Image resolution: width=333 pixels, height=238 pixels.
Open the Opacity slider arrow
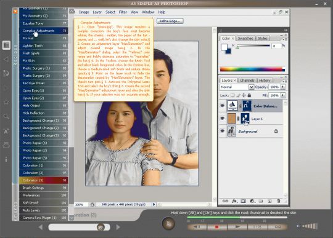tap(283, 87)
